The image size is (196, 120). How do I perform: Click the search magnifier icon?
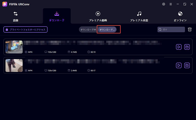point(160,29)
